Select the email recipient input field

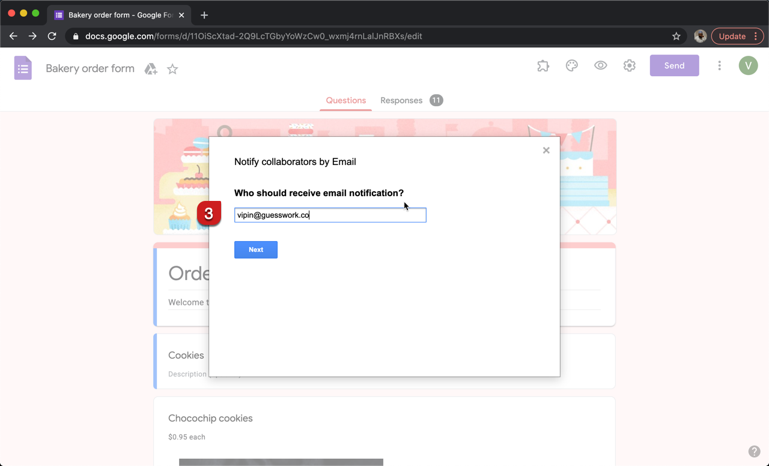point(330,215)
